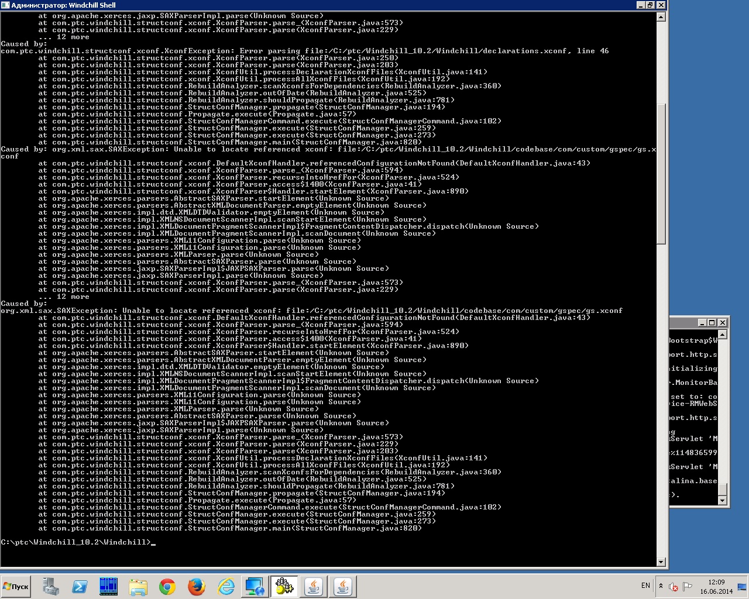Restore down the Windchill Shell window
The width and height of the screenshot is (749, 599).
tap(650, 5)
